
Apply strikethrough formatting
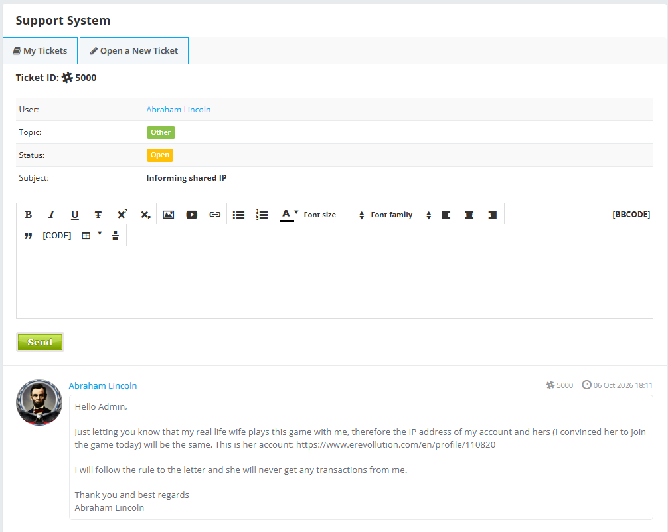(98, 215)
